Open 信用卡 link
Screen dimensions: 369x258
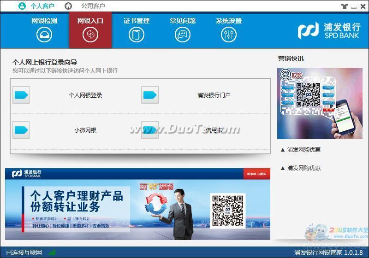pos(214,130)
